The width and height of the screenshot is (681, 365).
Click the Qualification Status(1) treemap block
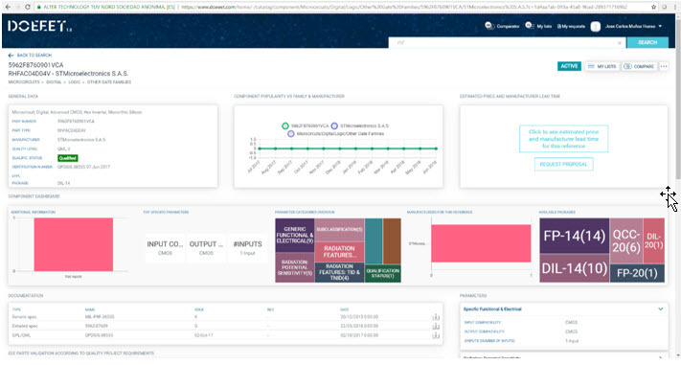(382, 274)
